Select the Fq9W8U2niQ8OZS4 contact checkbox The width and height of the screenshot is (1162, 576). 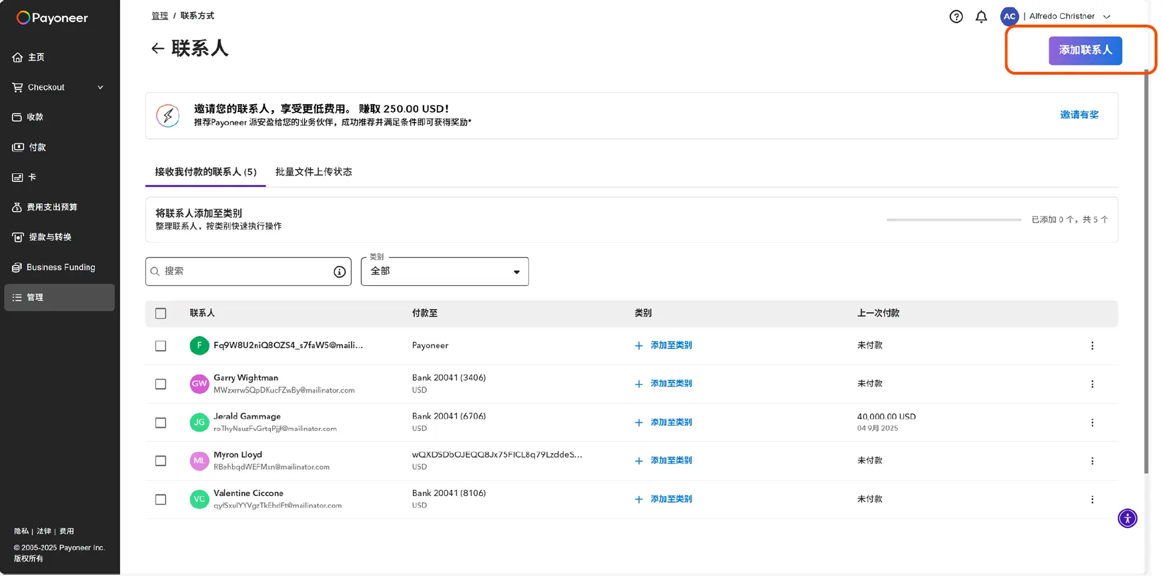click(x=161, y=346)
